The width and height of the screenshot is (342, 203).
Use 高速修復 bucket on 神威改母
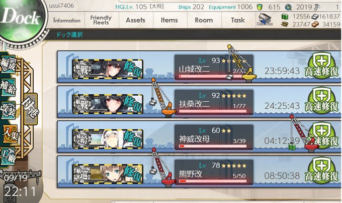(322, 135)
